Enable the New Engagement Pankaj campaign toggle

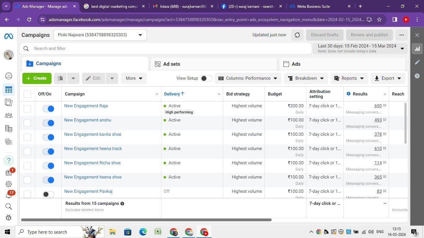pos(48,194)
